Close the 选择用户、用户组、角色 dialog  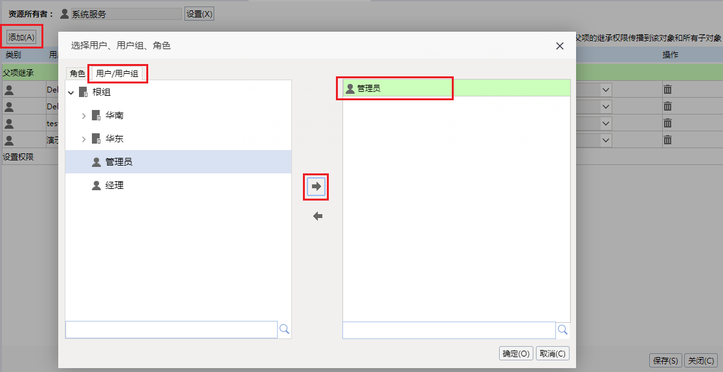[x=560, y=46]
